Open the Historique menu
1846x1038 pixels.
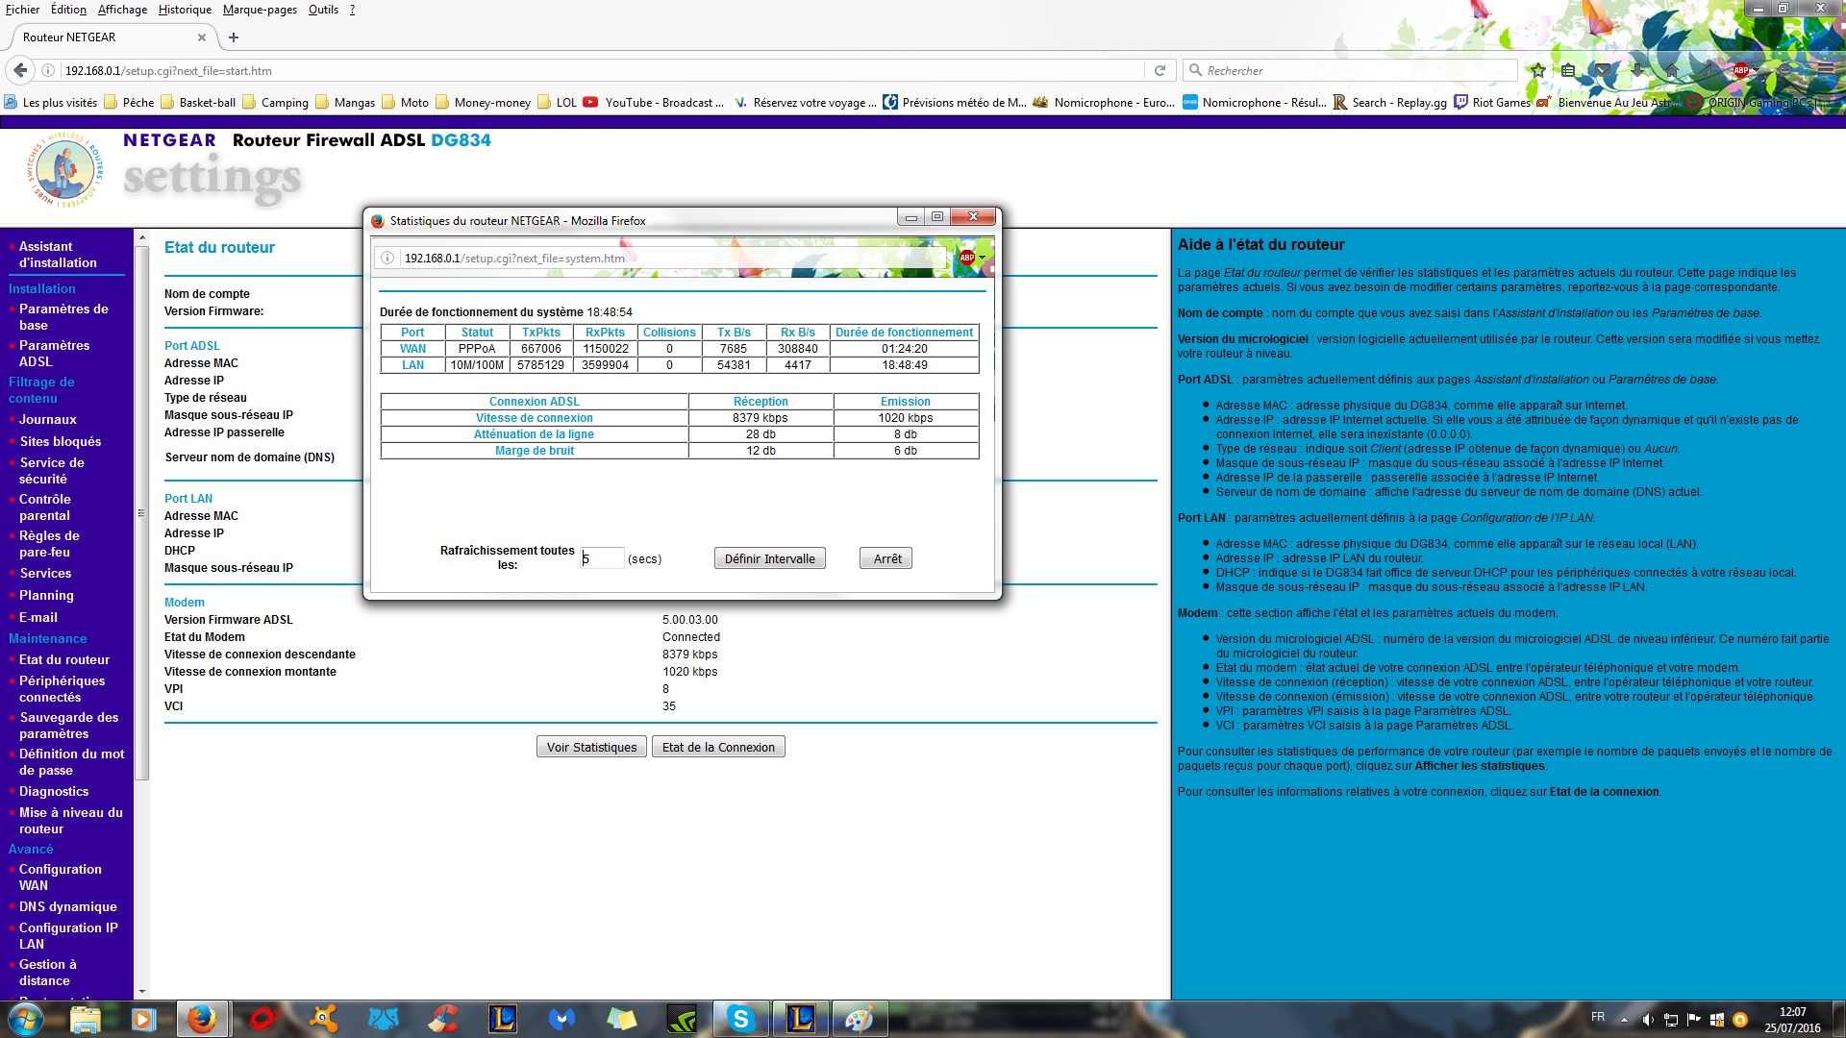click(185, 10)
